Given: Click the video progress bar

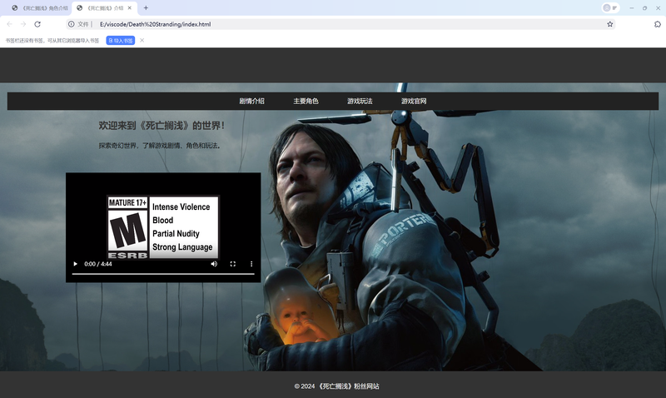Looking at the screenshot, I should click(163, 274).
